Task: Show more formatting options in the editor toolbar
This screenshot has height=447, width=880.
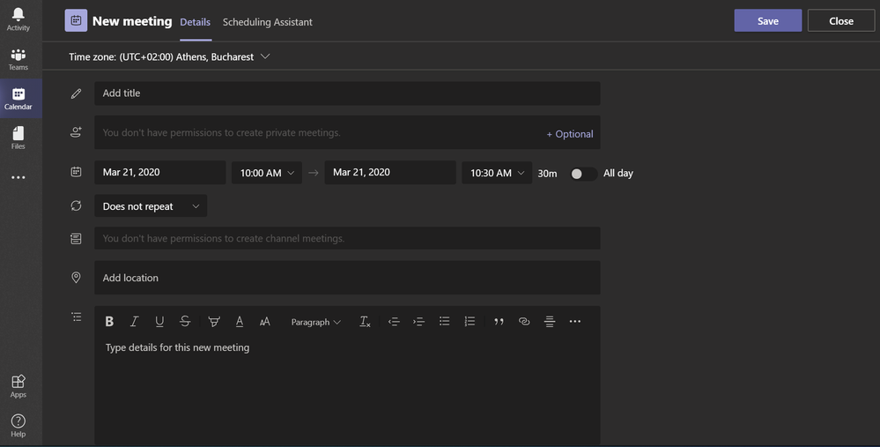Action: point(574,321)
